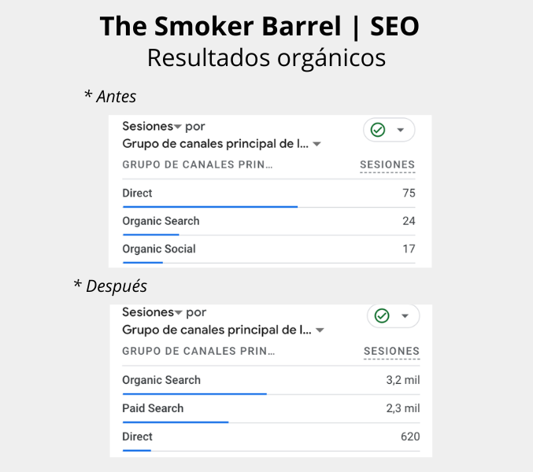Viewport: 533px width, 472px height.
Task: Select the Organic Search row with 24 sessions
Action: tap(269, 221)
